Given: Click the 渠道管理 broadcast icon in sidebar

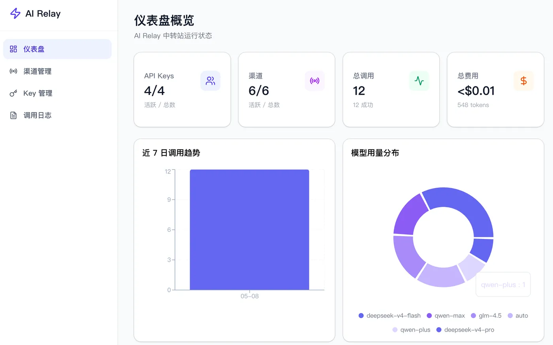Looking at the screenshot, I should tap(13, 71).
